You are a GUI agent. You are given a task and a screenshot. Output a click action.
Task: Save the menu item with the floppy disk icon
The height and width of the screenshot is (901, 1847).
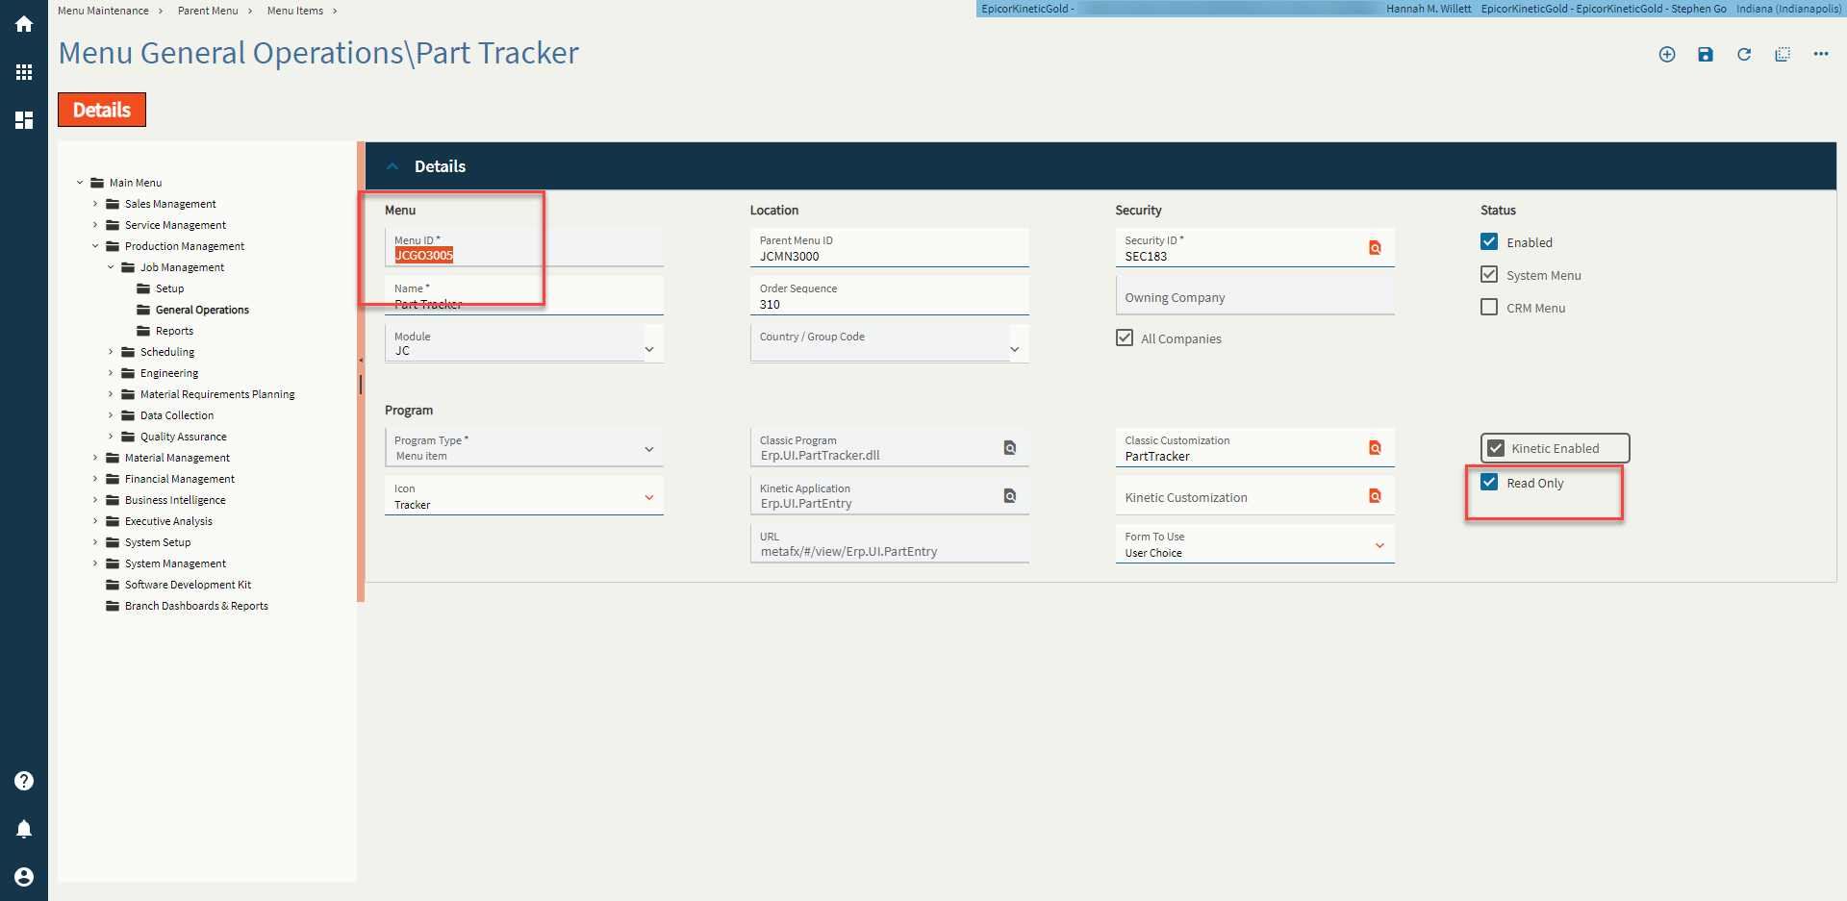(x=1706, y=55)
